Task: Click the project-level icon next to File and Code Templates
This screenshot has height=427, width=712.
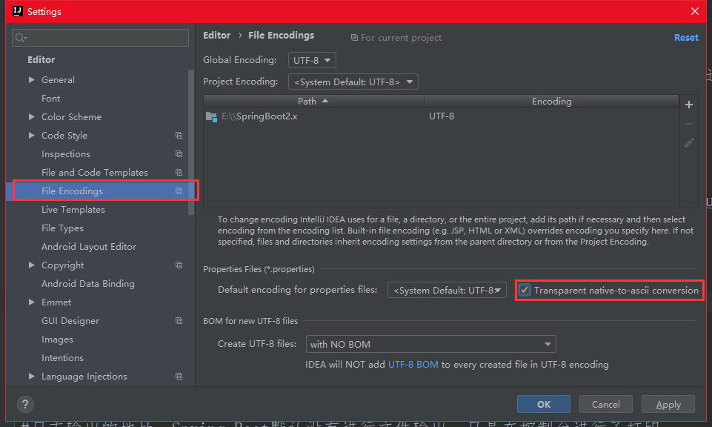Action: tap(179, 173)
